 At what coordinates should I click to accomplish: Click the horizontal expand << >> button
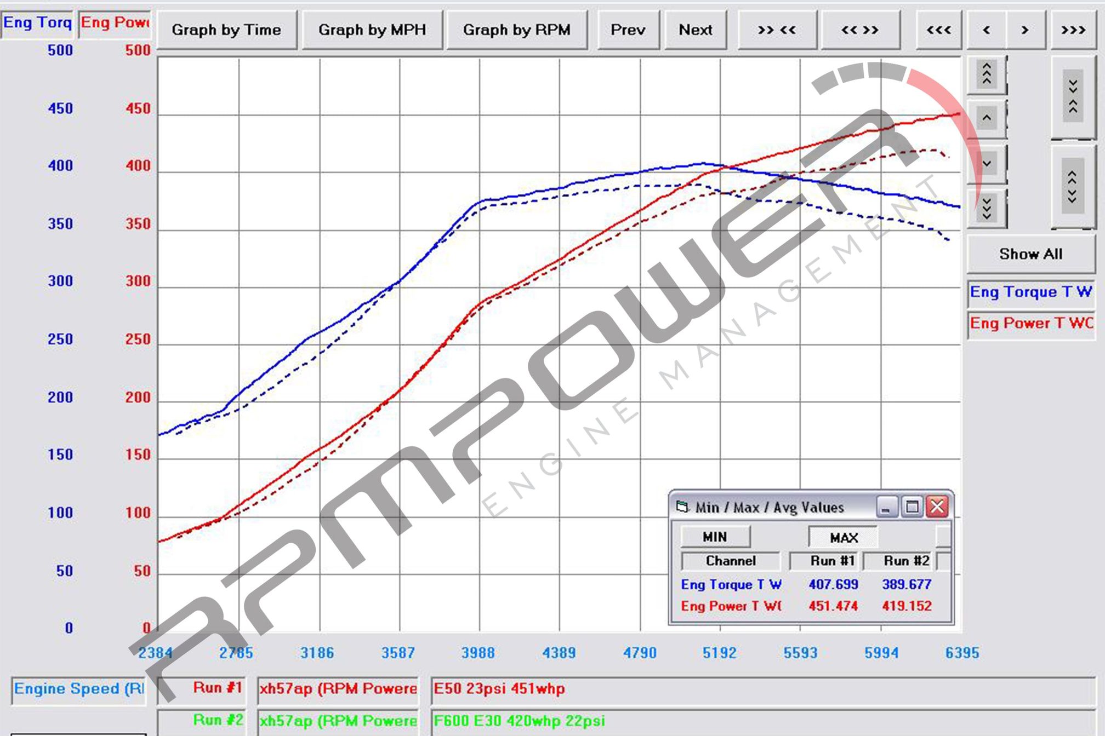860,30
